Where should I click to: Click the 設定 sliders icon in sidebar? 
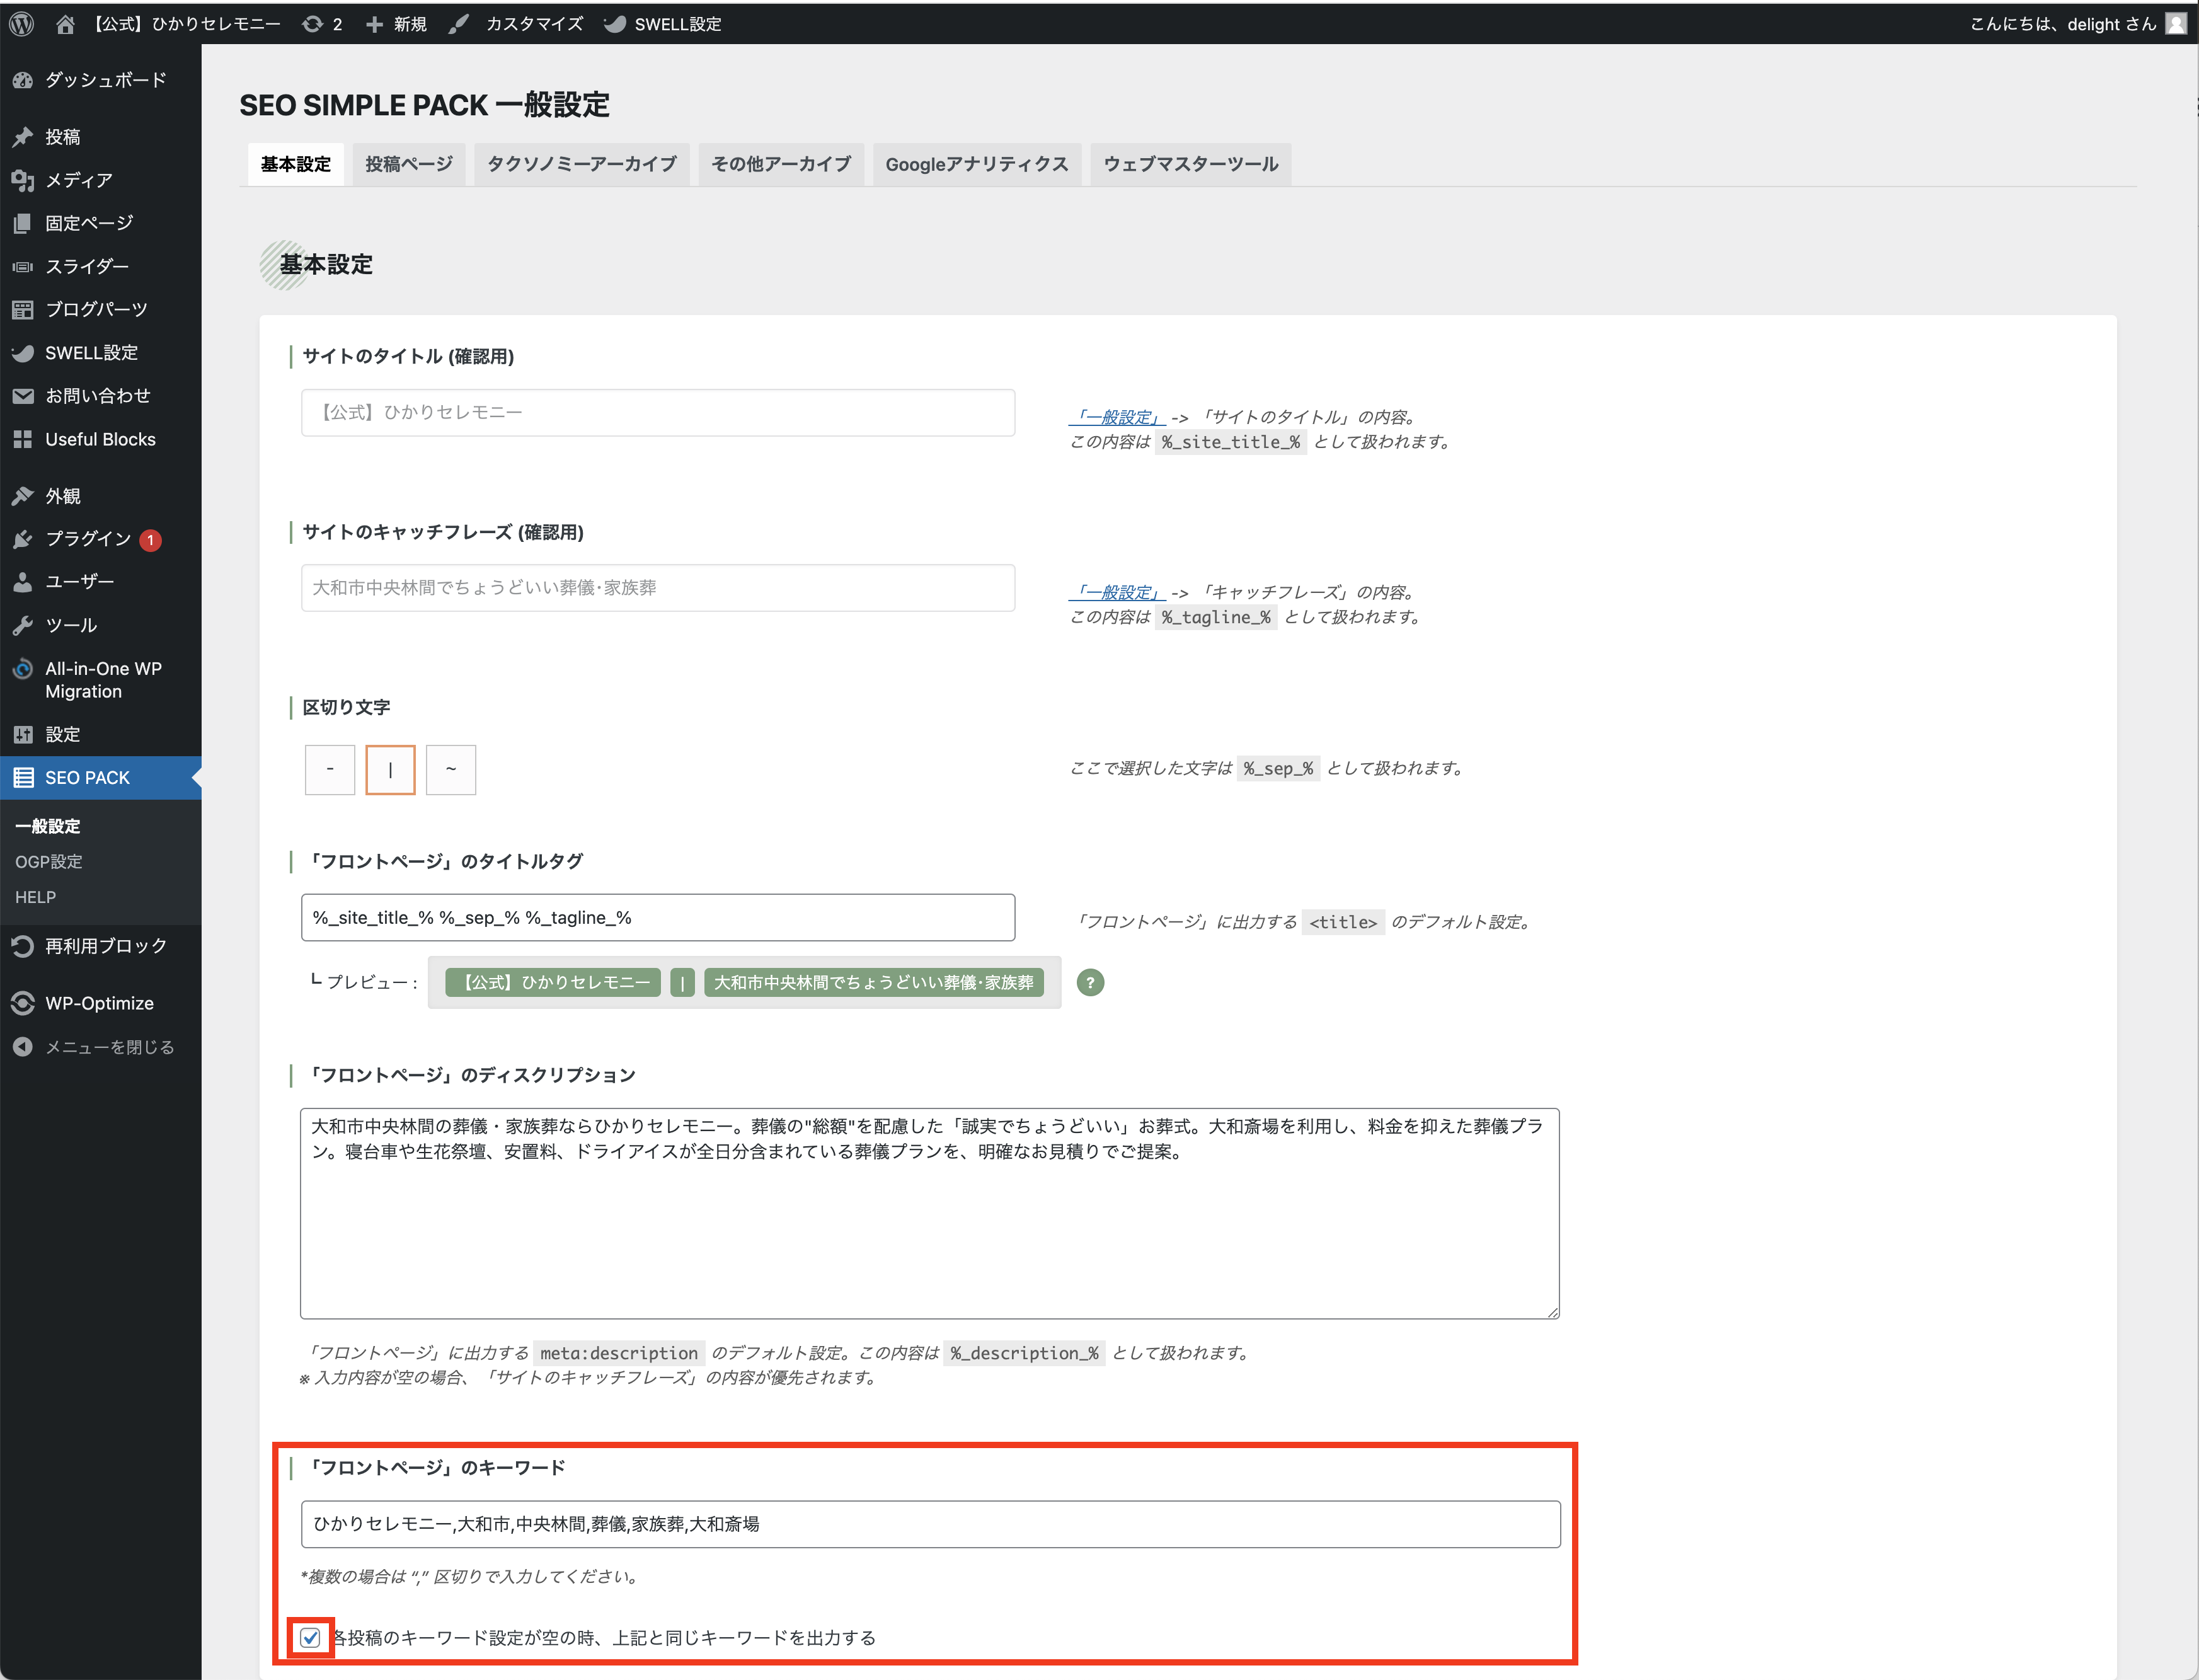click(23, 734)
